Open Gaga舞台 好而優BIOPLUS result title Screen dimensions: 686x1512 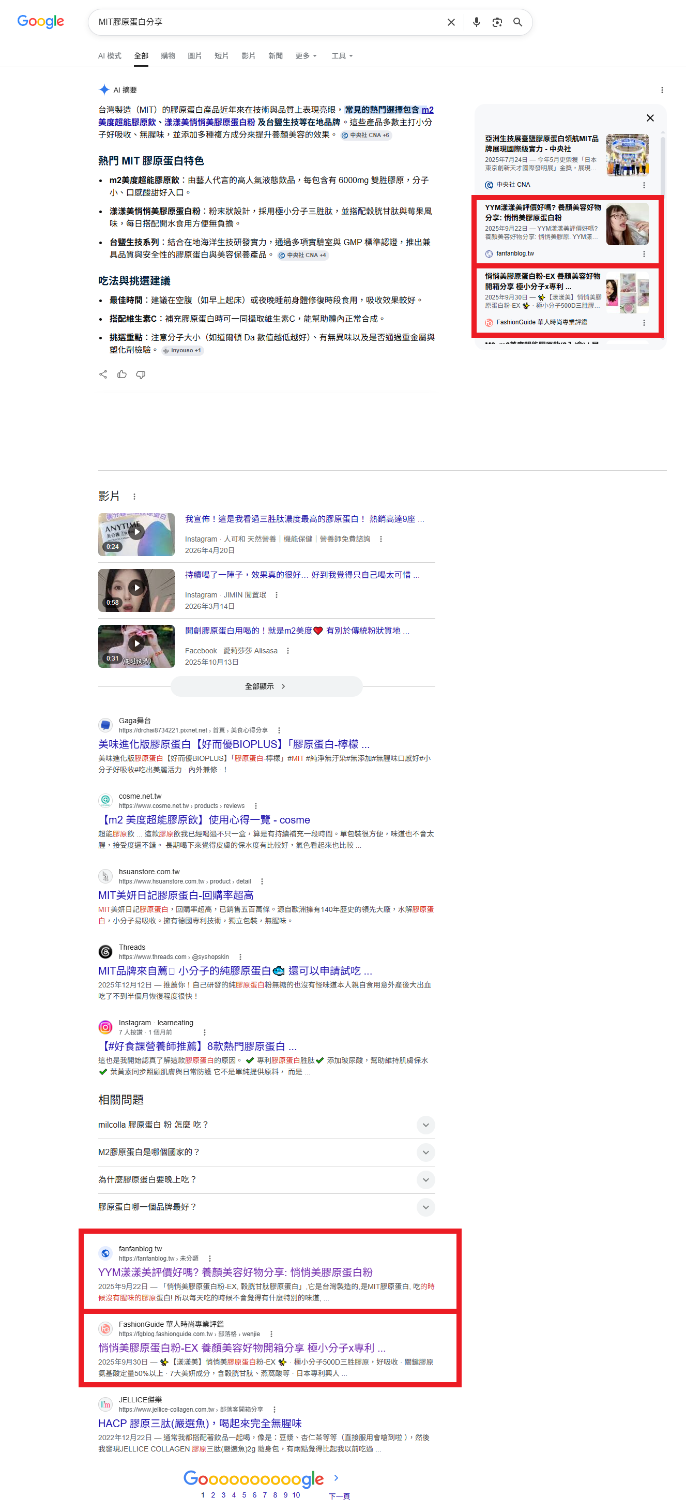pos(234,744)
